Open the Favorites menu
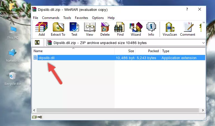The image size is (215, 126). pos(81,18)
